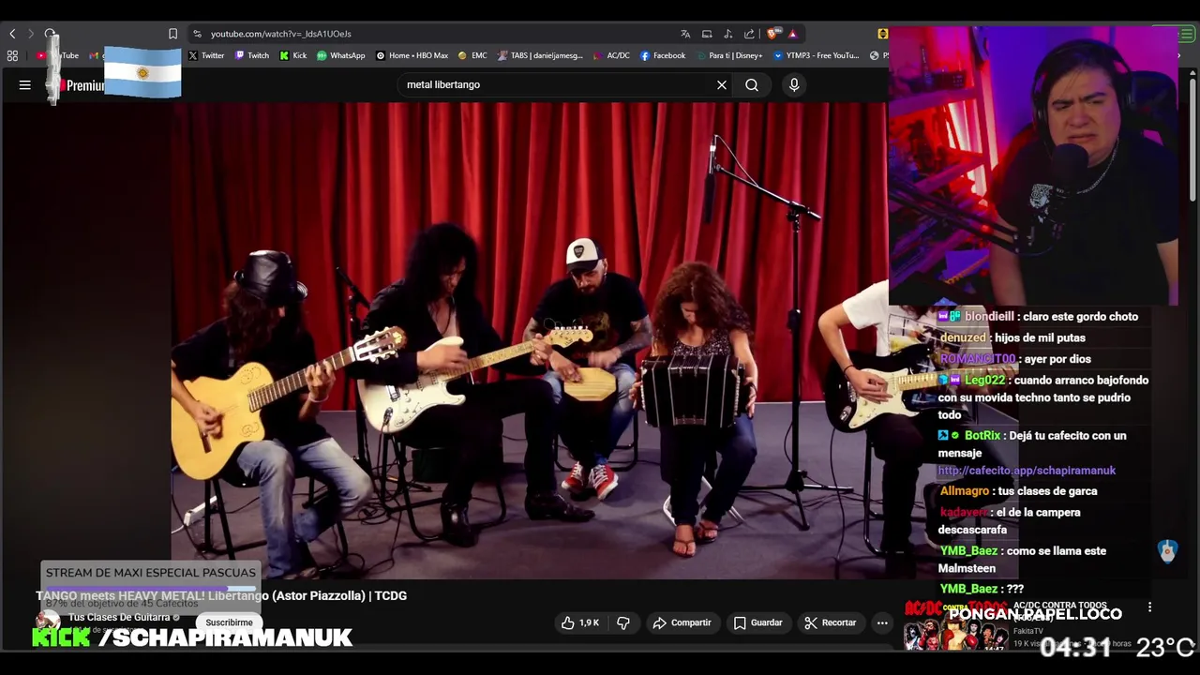The height and width of the screenshot is (675, 1200).
Task: Start voice search with the microphone icon
Action: (794, 85)
